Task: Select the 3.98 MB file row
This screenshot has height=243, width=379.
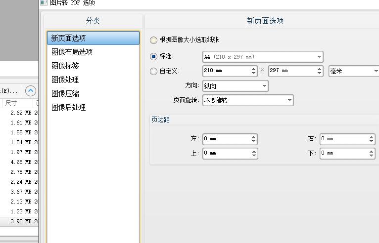Action: (x=19, y=221)
